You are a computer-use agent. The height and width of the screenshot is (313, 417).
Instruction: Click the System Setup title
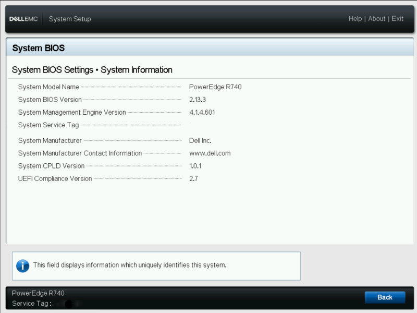tap(70, 19)
